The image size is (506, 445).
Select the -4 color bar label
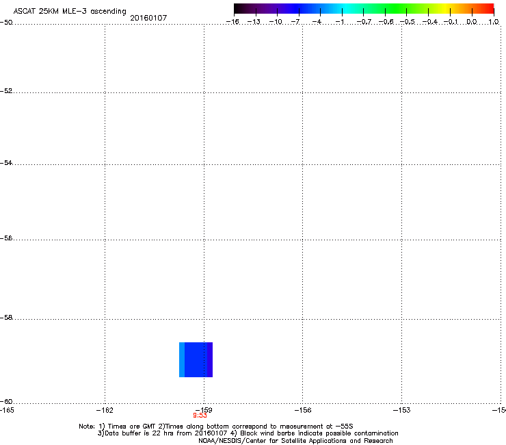coord(317,22)
